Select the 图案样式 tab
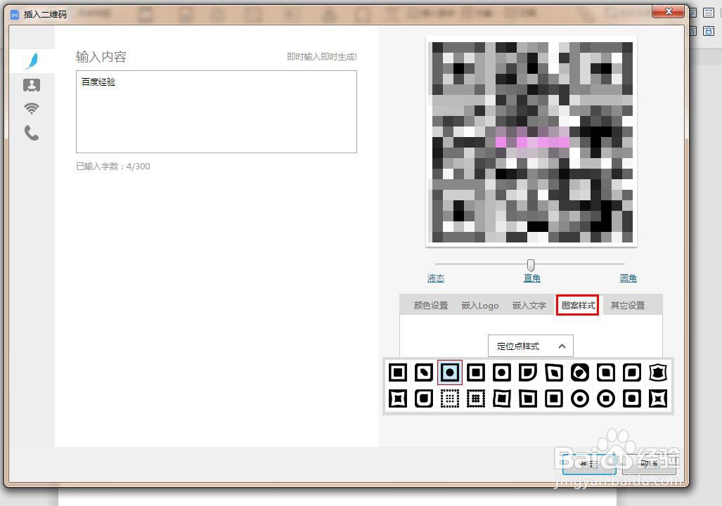The height and width of the screenshot is (506, 722). point(579,305)
